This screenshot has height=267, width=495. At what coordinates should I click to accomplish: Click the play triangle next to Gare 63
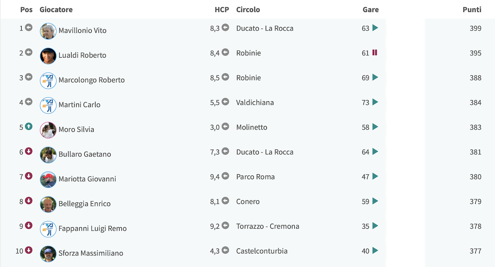pos(375,28)
